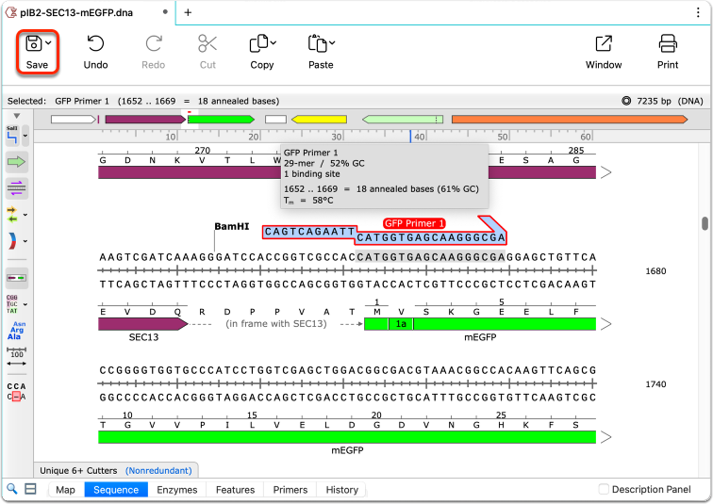Click the C–A red box icon

coord(16,397)
